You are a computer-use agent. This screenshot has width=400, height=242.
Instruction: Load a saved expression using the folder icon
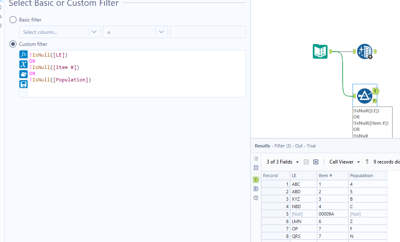click(24, 74)
